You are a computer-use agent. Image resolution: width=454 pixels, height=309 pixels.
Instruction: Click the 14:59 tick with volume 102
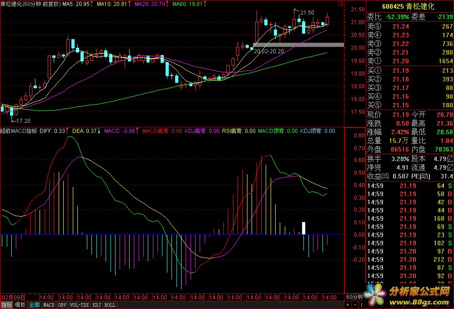point(410,243)
